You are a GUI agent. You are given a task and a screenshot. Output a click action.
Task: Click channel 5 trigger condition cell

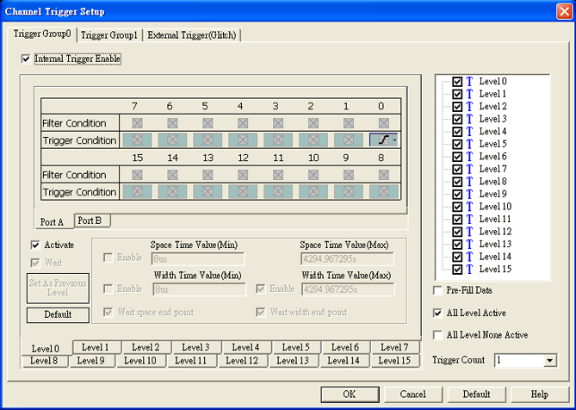click(x=207, y=140)
